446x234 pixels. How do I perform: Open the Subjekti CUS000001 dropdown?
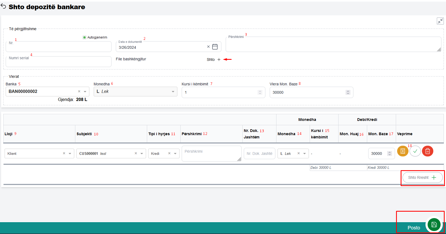point(142,153)
